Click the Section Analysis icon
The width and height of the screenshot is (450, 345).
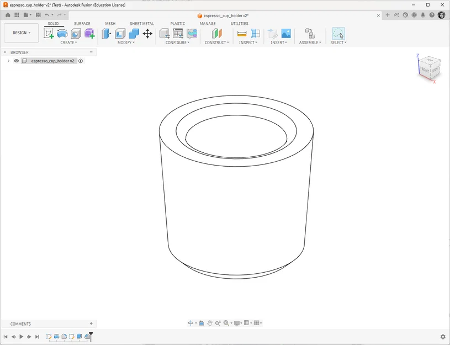[255, 34]
